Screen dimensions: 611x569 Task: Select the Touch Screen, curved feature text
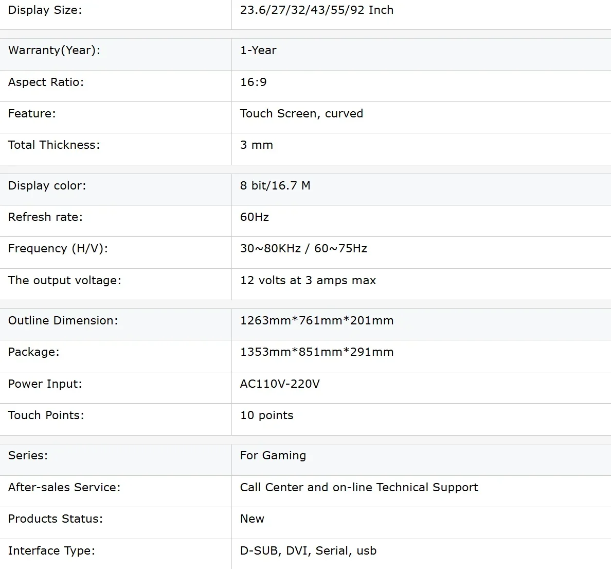tap(301, 114)
